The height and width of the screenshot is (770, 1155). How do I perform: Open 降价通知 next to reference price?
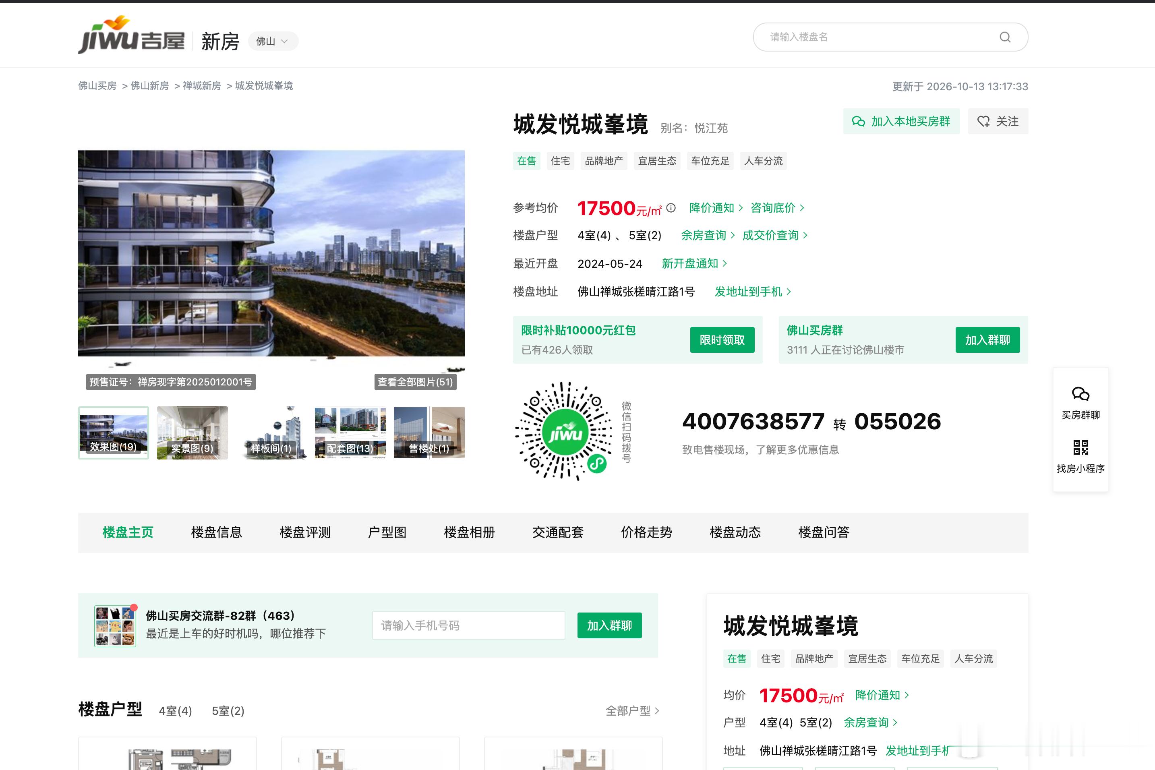click(716, 208)
